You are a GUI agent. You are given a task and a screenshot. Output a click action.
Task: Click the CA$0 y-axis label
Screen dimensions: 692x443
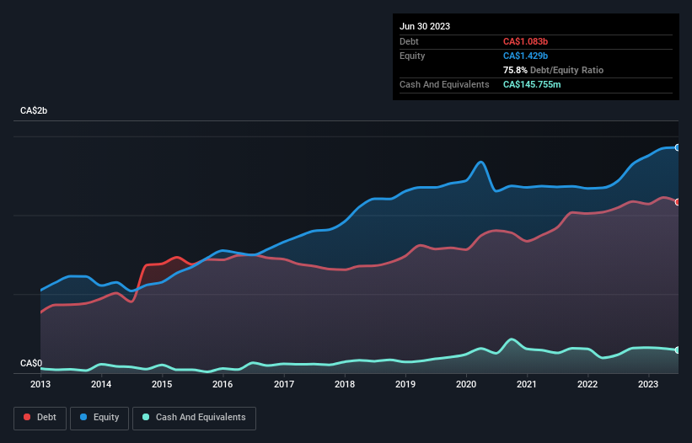(x=31, y=363)
